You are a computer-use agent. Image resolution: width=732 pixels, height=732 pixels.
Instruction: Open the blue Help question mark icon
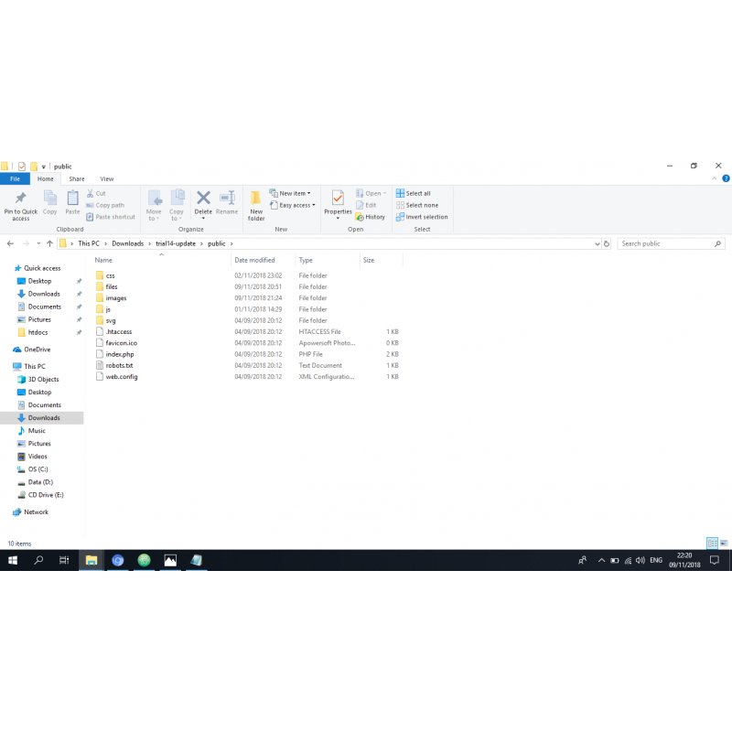tap(726, 179)
